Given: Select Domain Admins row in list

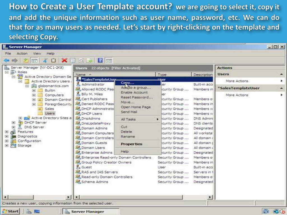Looking at the screenshot, I should [x=144, y=128].
